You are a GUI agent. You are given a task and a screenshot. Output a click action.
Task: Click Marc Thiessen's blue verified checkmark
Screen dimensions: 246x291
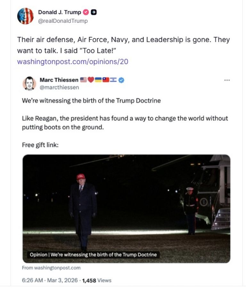click(121, 81)
